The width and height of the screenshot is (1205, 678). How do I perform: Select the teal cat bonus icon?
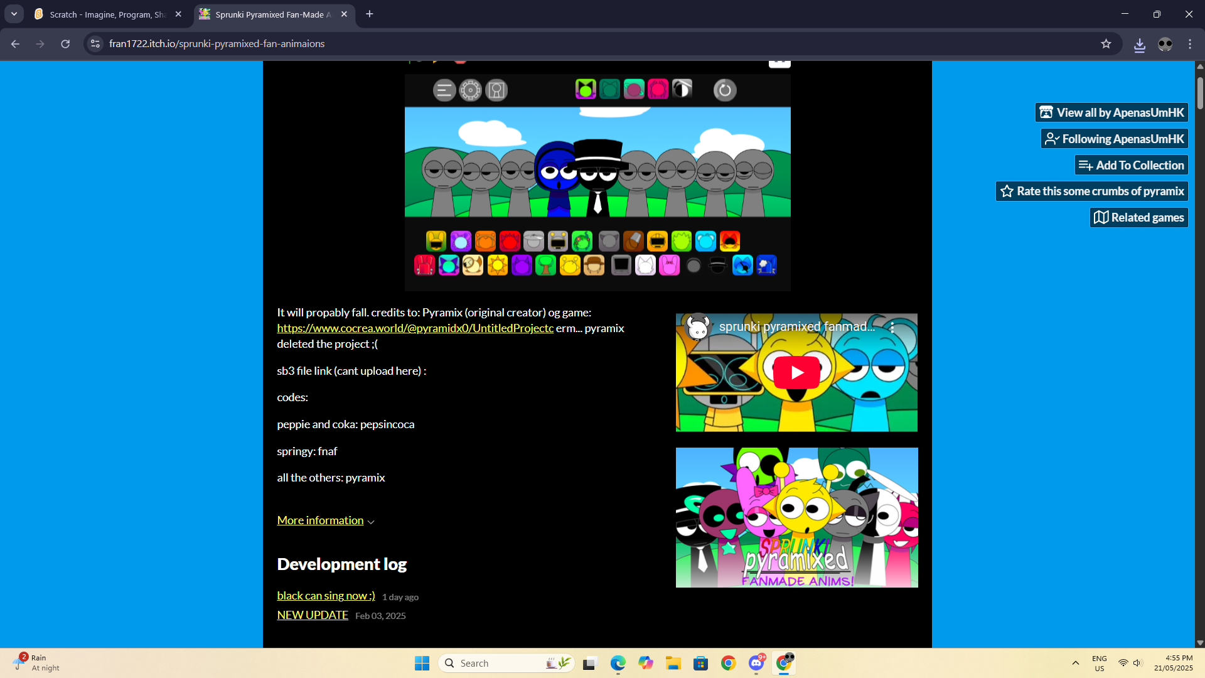pyautogui.click(x=609, y=89)
